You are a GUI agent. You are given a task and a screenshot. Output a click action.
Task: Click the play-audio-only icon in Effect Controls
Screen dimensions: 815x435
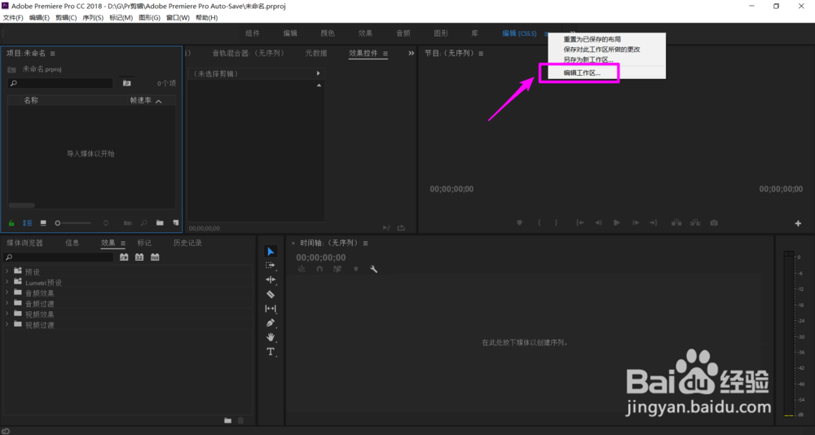pyautogui.click(x=386, y=227)
